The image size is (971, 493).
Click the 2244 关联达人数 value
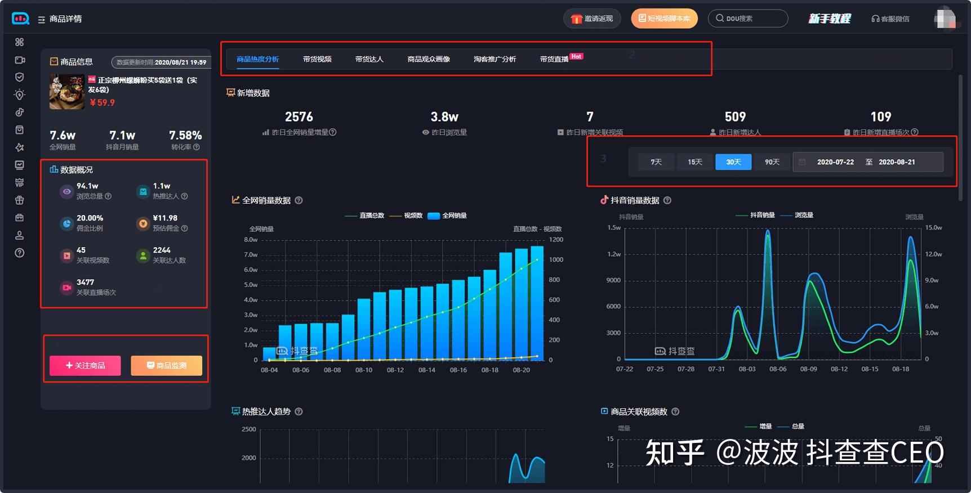162,250
